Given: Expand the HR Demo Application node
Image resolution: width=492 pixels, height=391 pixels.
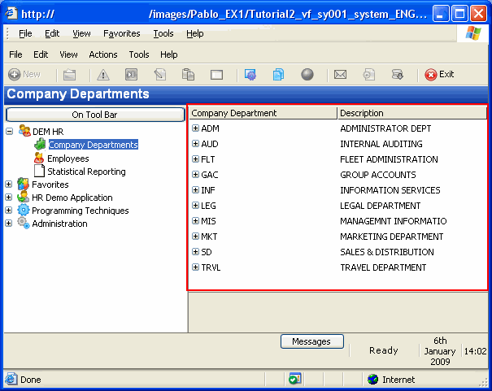Looking at the screenshot, I should click(9, 198).
